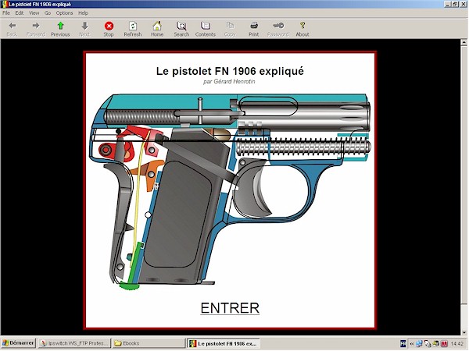Expand hidden tray icons chevron
Screen dimensions: 469x351
pos(412,344)
